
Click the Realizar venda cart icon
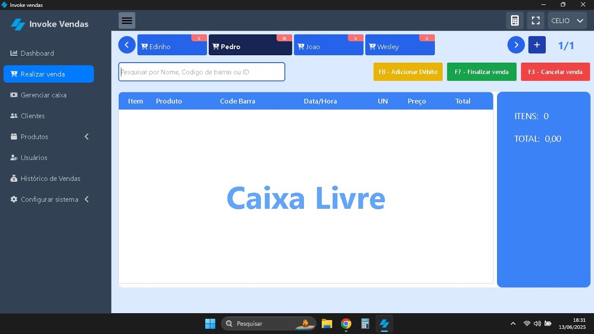pos(14,74)
